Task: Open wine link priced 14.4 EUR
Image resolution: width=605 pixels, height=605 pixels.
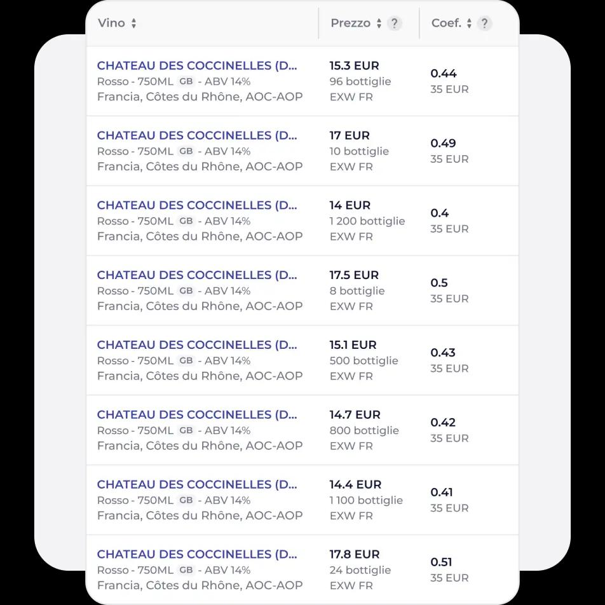Action: click(197, 485)
